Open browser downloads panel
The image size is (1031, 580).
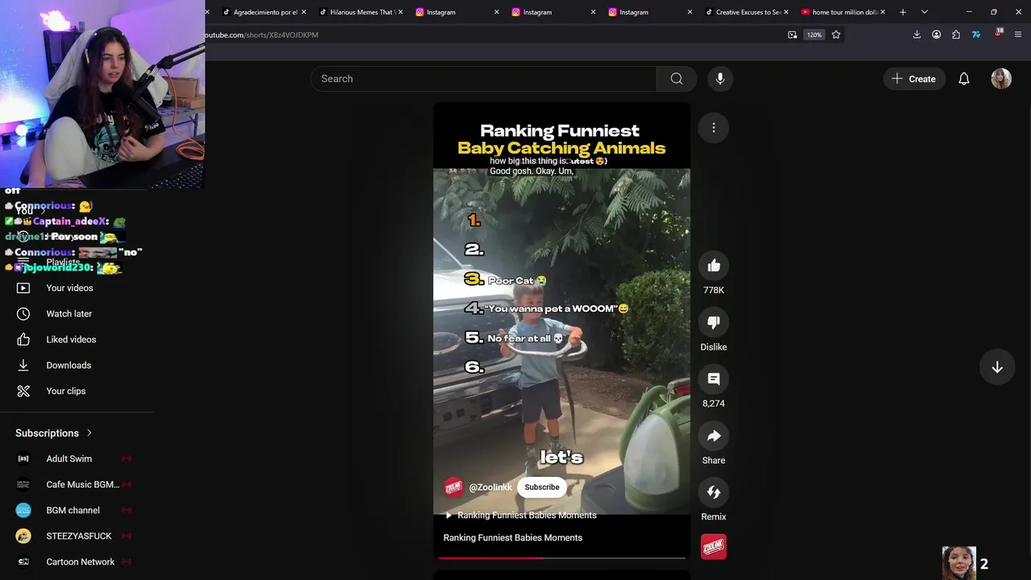(x=917, y=35)
